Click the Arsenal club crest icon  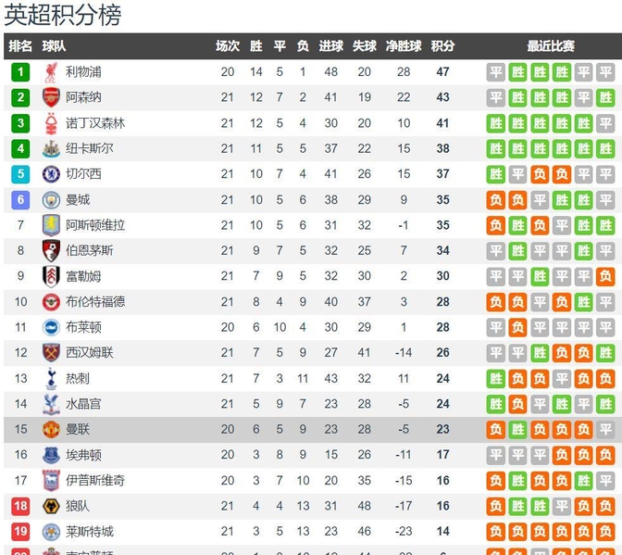[51, 97]
